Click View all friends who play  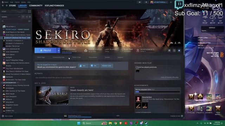[x=169, y=77]
